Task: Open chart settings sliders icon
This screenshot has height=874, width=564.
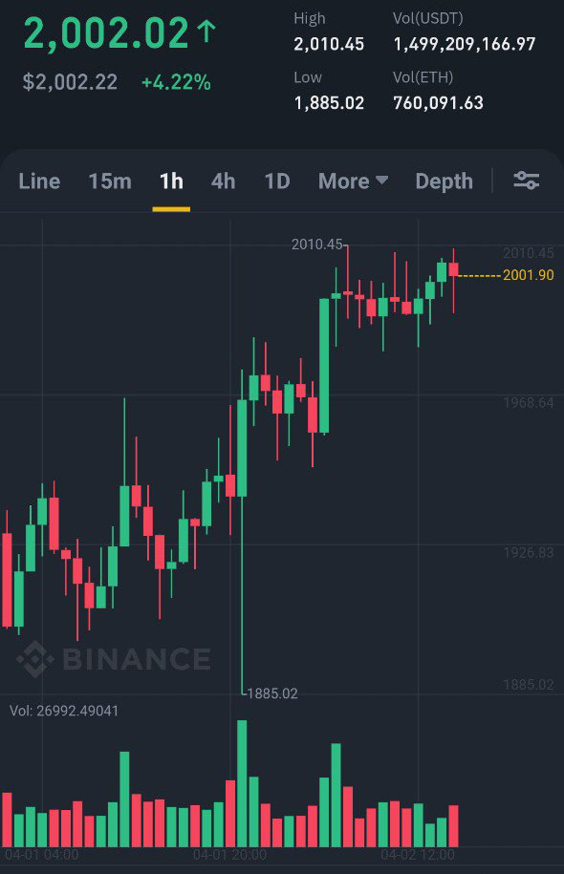Action: coord(526,181)
